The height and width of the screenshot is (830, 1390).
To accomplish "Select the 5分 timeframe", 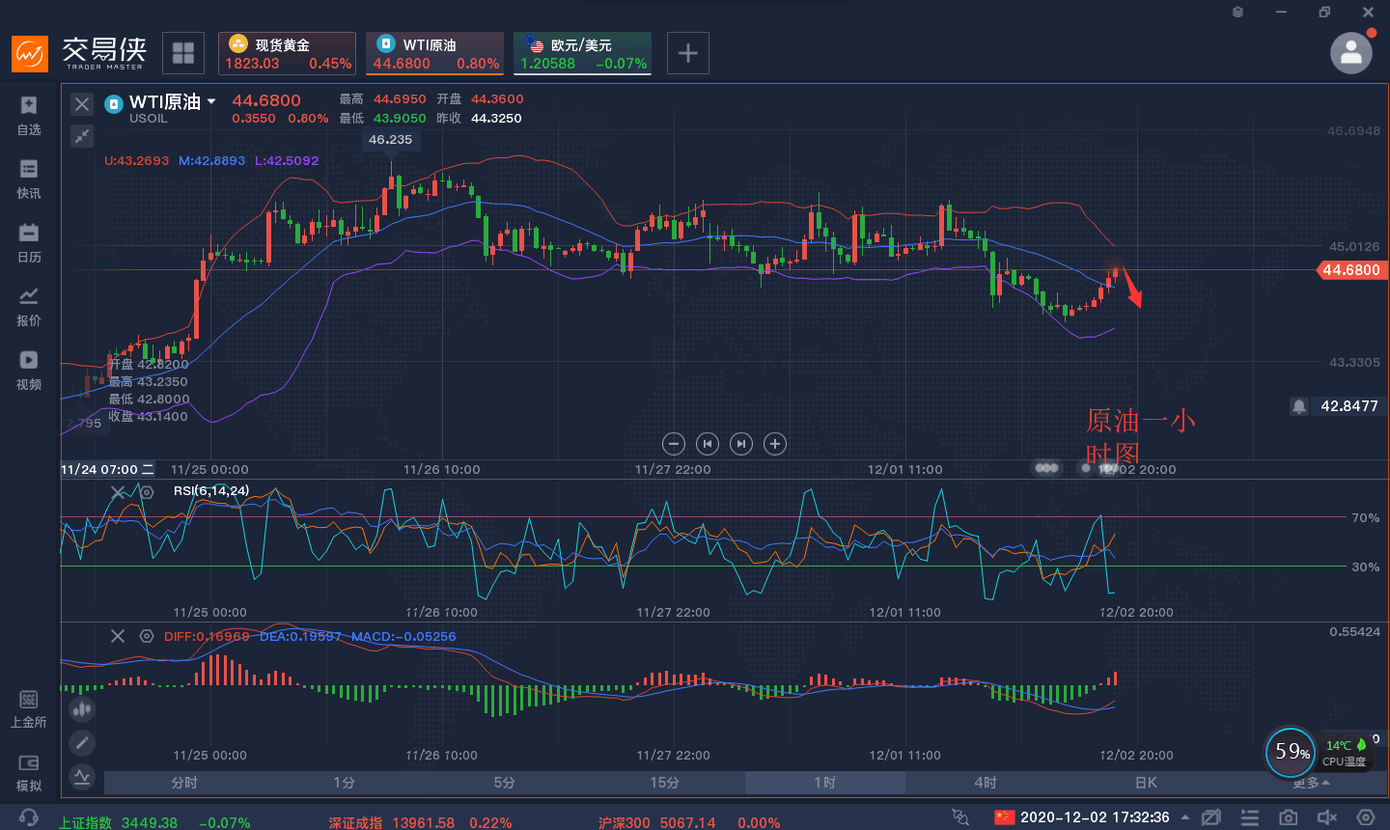I will [x=505, y=783].
